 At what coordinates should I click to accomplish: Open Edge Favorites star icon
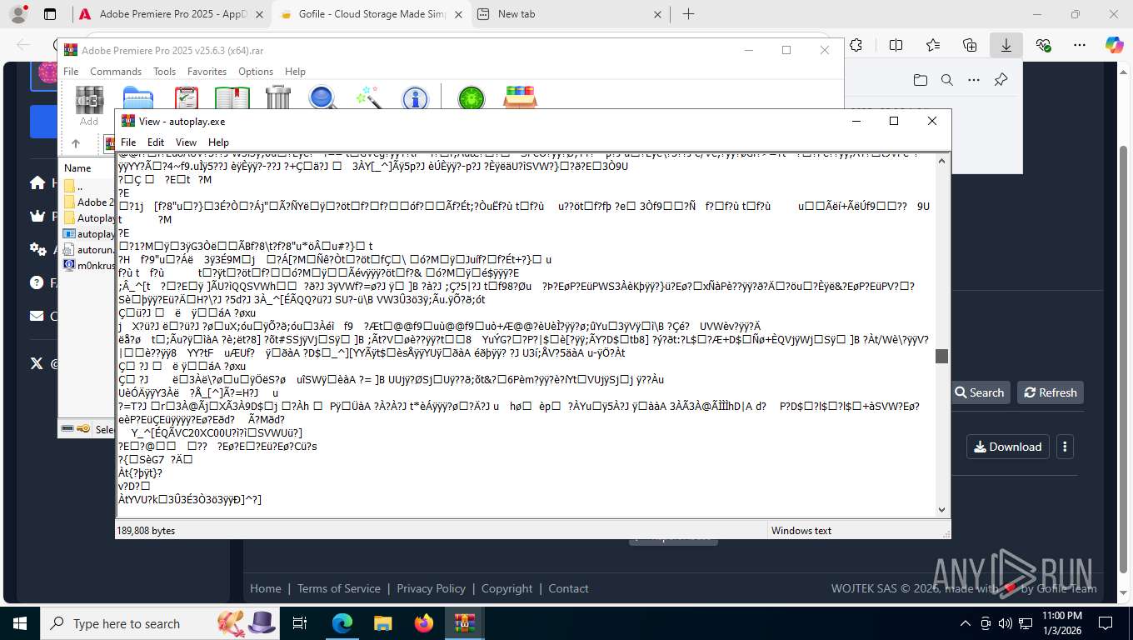point(933,45)
